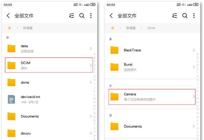Screen dimensions: 204x140
Task: Open the deviceid.txt file icon
Action: pos(12,99)
